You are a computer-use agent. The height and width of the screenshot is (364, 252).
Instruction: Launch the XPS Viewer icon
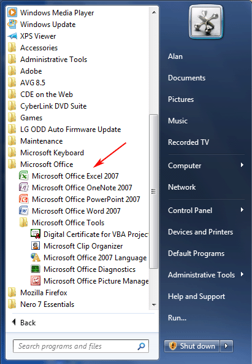pos(12,36)
